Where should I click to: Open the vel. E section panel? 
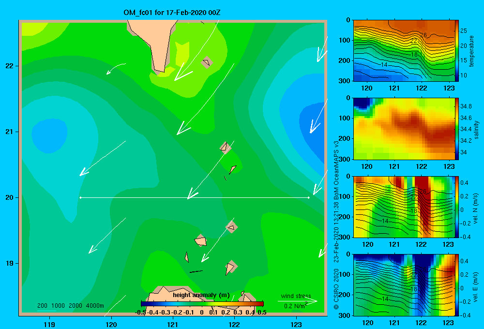[x=404, y=285]
